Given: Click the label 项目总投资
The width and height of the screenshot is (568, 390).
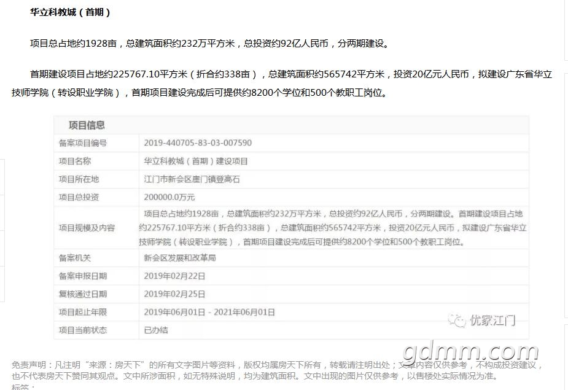Looking at the screenshot, I should [79, 197].
